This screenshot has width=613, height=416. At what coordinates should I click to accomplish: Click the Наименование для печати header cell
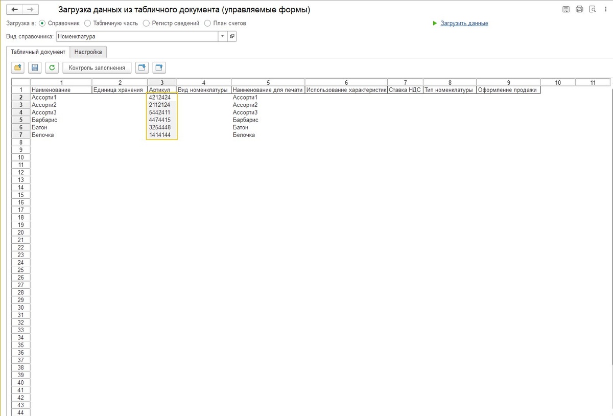[x=268, y=90]
